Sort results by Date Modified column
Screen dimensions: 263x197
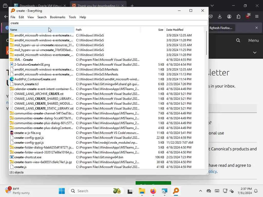[x=184, y=30]
